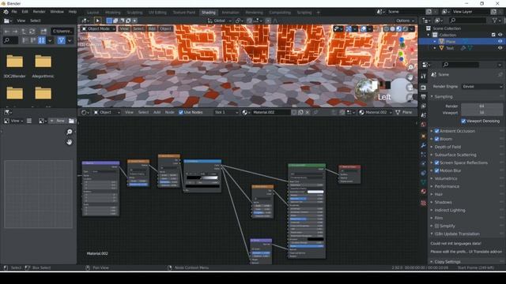Select the Plane row in the outliner
Image resolution: width=506 pixels, height=284 pixels.
(x=462, y=42)
